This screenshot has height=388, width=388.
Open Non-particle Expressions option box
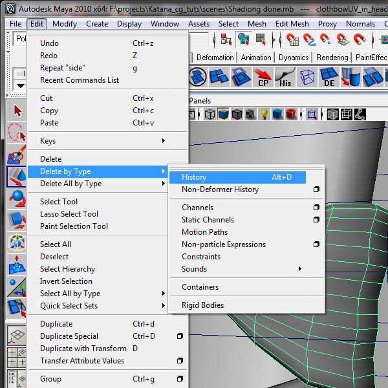click(316, 244)
